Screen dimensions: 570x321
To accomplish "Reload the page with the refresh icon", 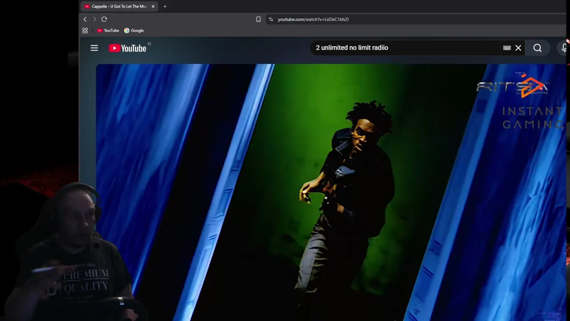I will tap(104, 19).
